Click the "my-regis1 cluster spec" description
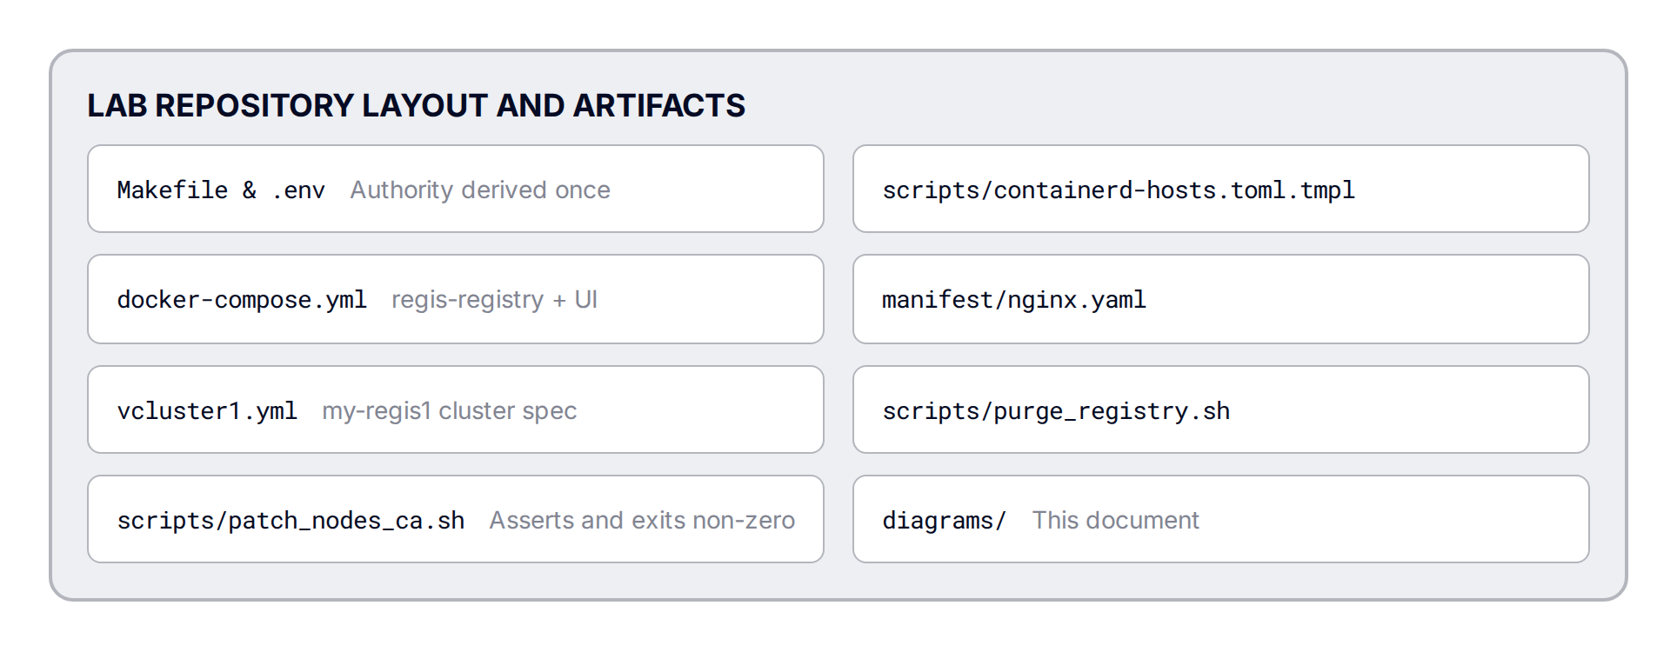The image size is (1677, 652). (450, 410)
